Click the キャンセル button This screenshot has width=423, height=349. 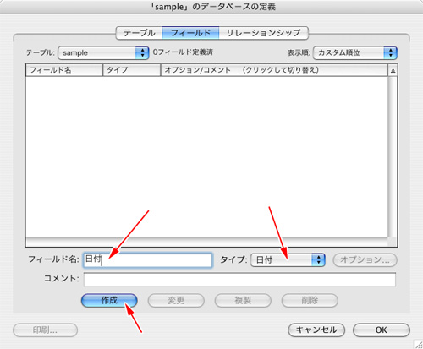316,330
